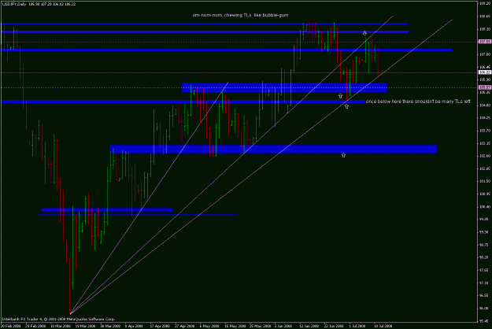Click the 6 May 2008 date label
The width and height of the screenshot is (492, 329).
click(x=209, y=326)
